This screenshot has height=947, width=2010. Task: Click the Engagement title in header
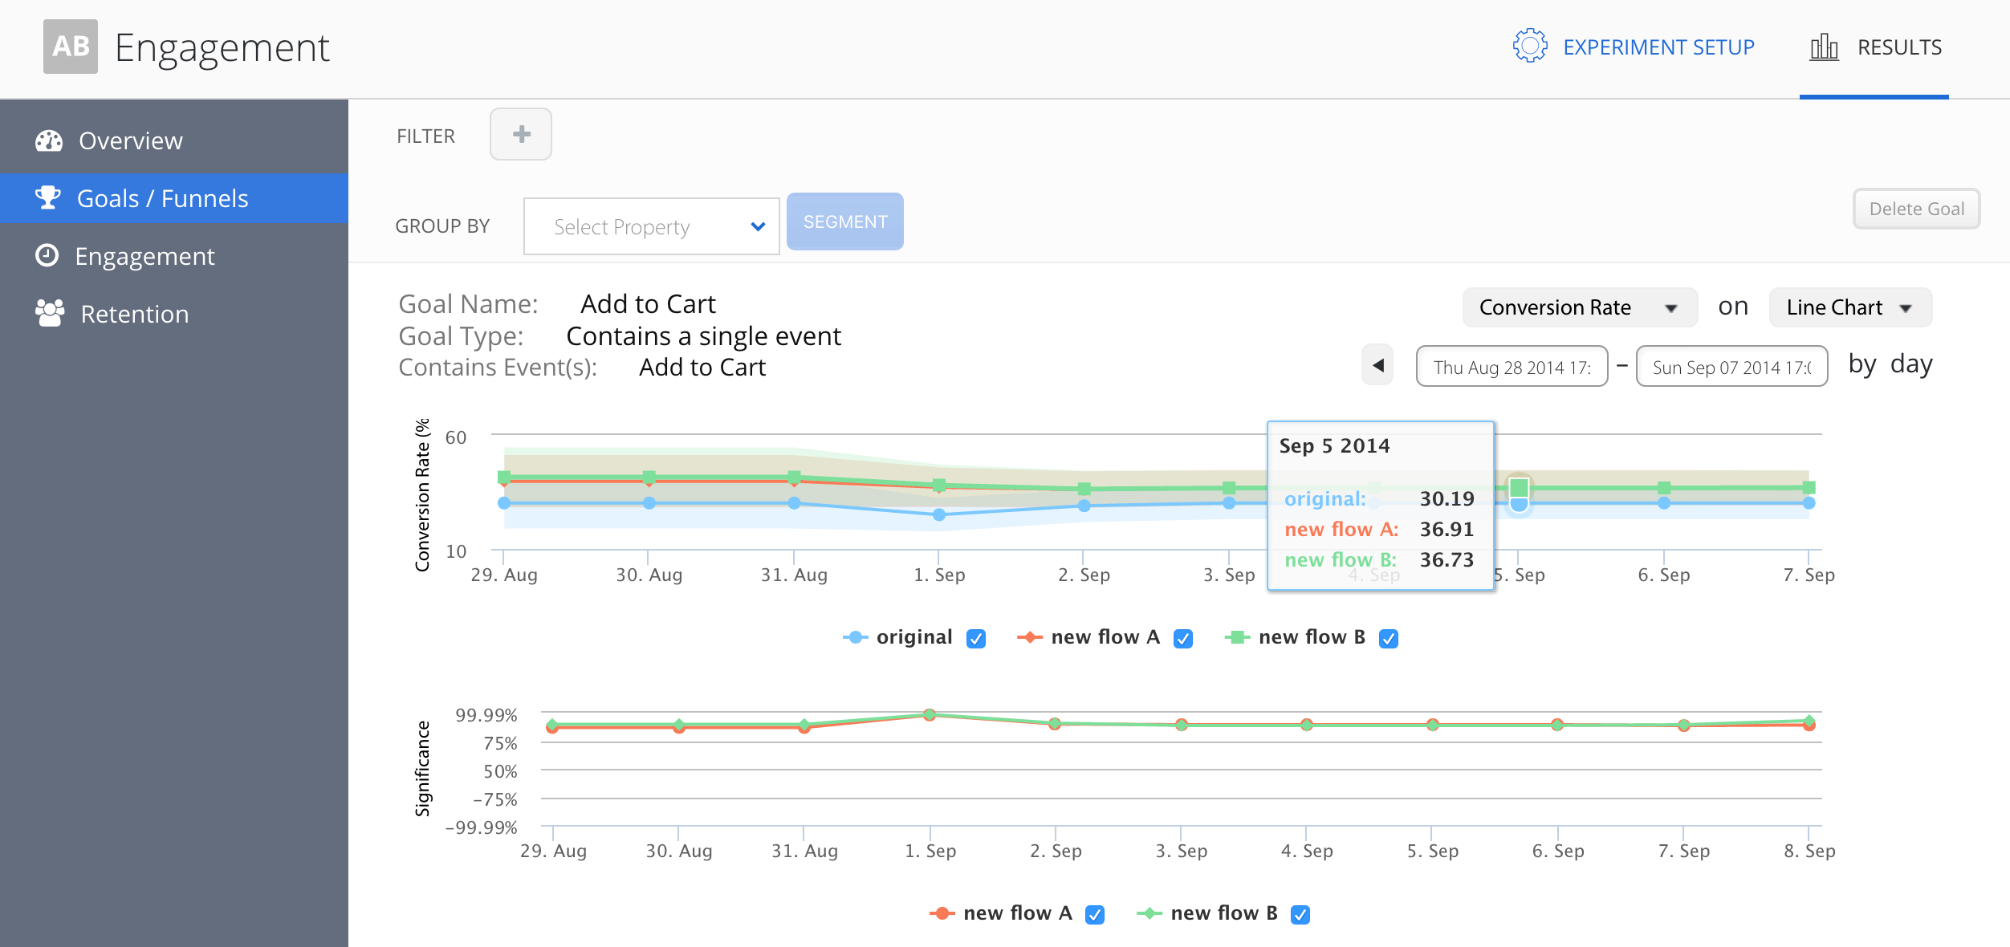pyautogui.click(x=222, y=47)
